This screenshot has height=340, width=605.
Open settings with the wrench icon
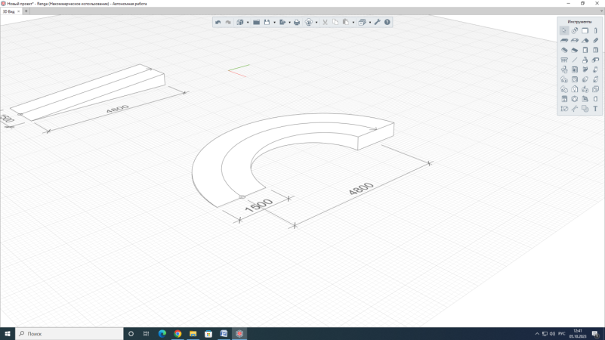click(x=377, y=23)
